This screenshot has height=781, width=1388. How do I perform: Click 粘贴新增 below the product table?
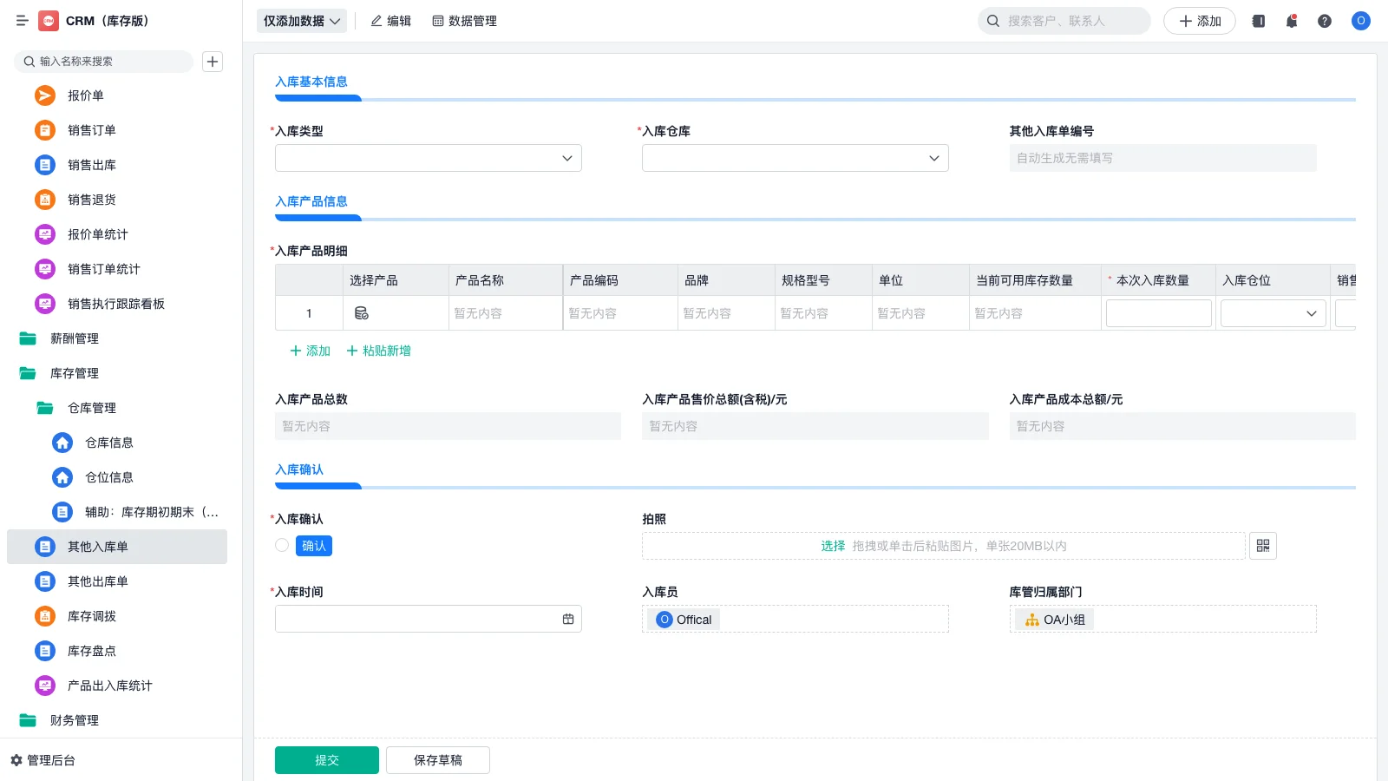tap(379, 351)
